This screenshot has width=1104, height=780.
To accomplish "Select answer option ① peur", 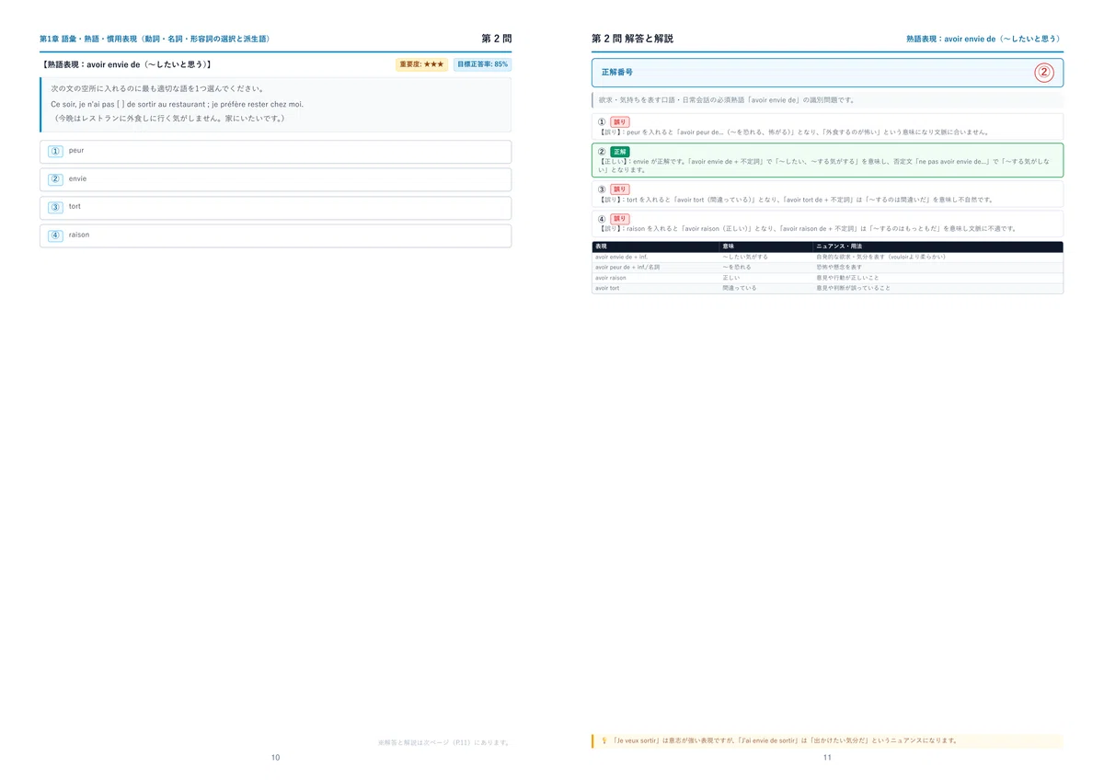I will coord(275,151).
